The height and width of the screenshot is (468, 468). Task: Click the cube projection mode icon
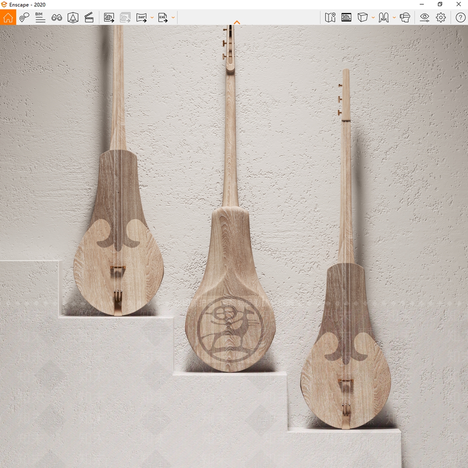(362, 18)
